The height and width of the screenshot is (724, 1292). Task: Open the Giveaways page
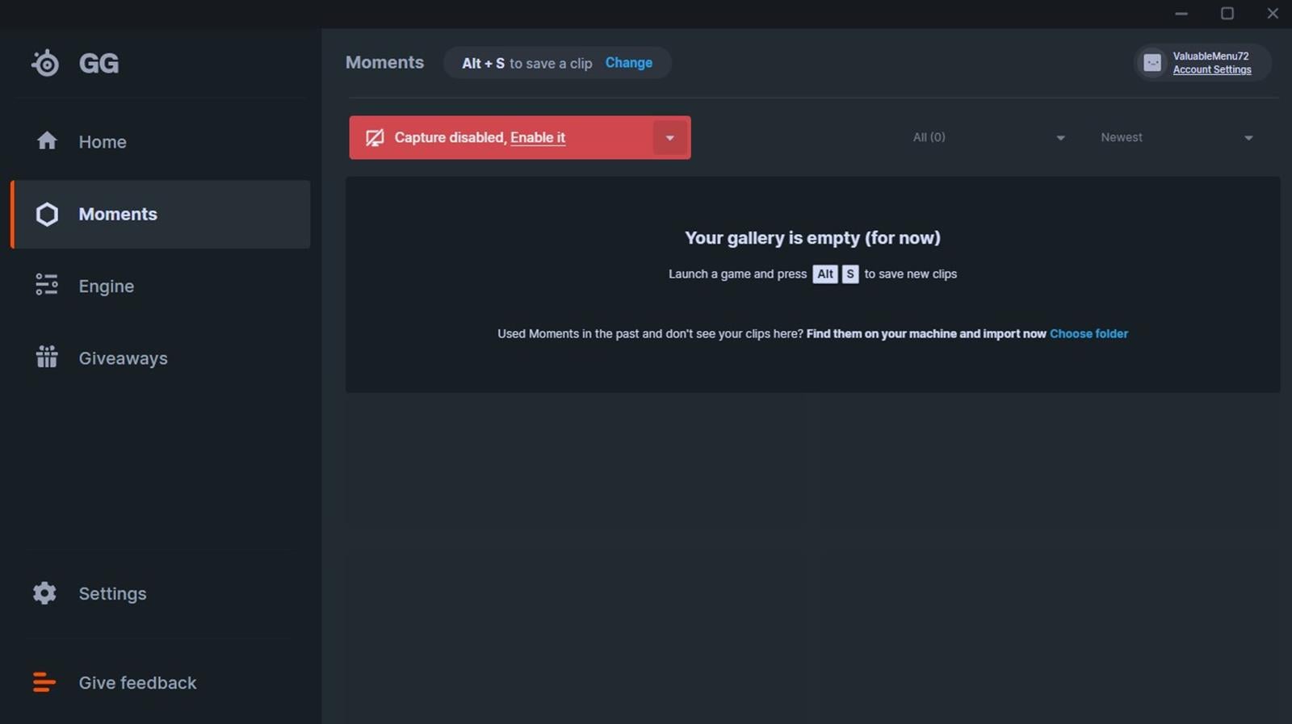(123, 358)
